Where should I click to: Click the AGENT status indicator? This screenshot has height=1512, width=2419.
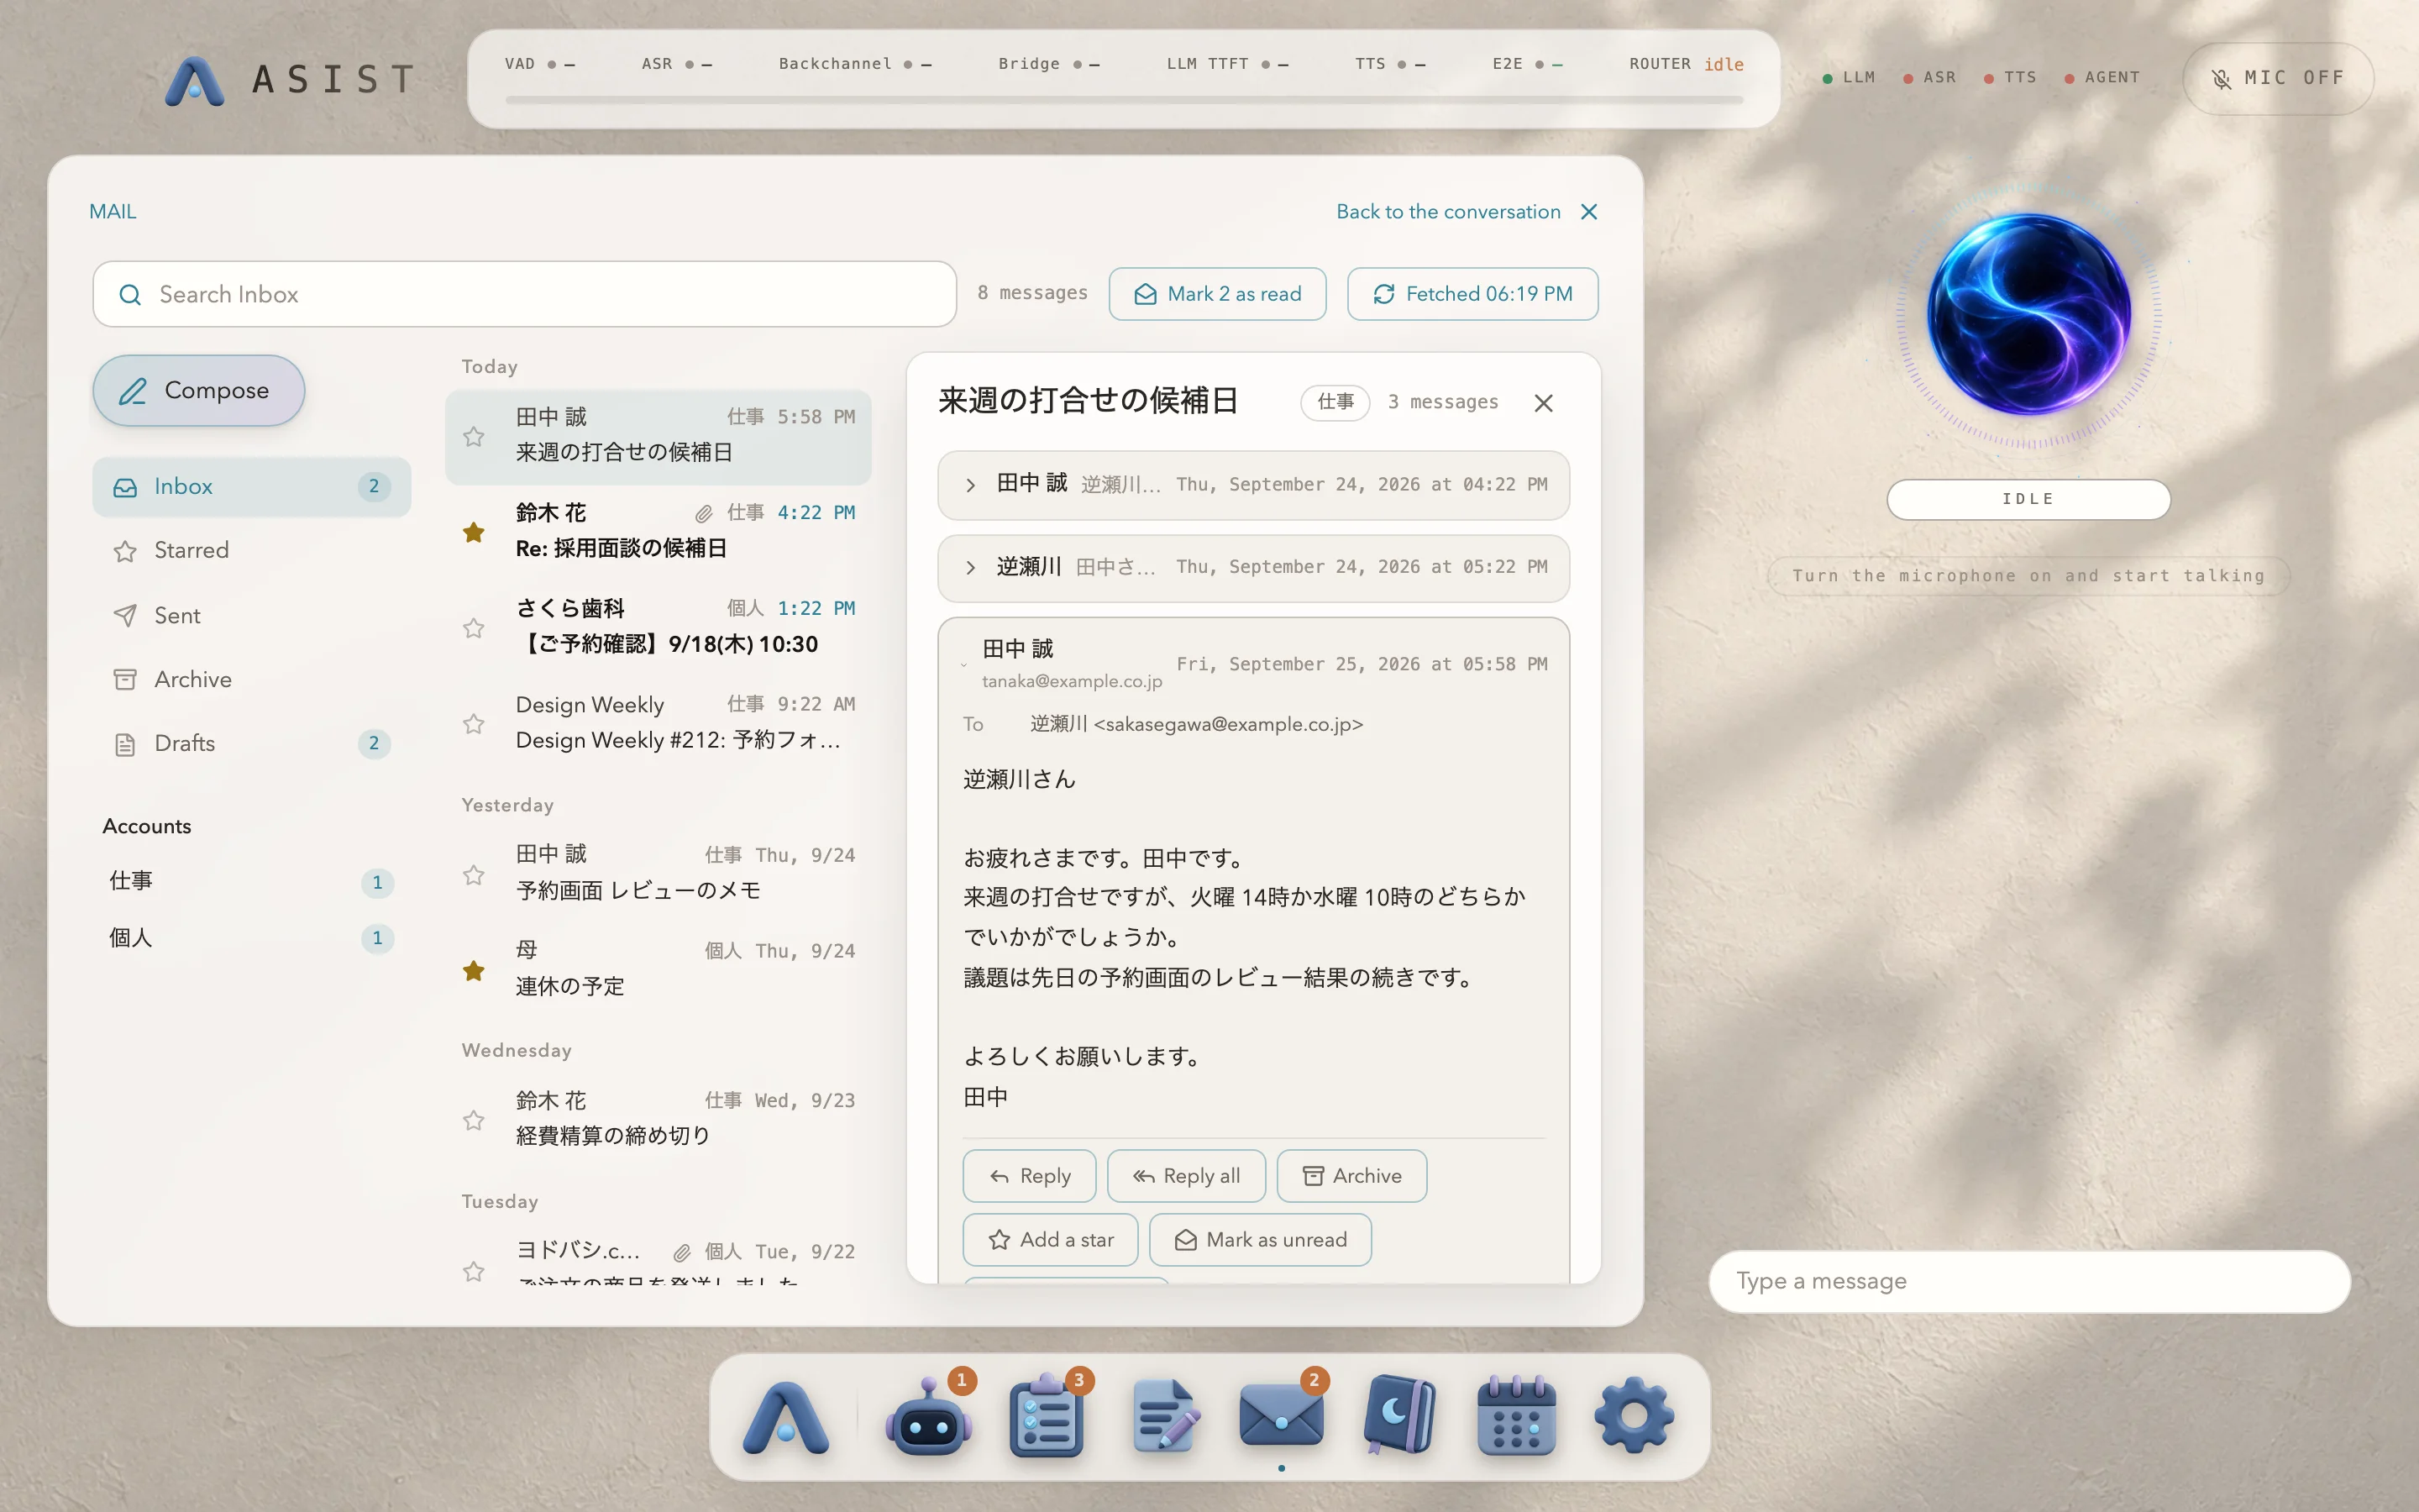point(2102,78)
